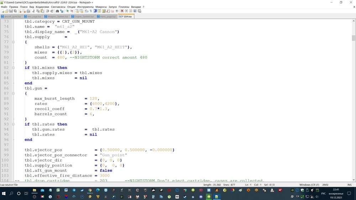The height and width of the screenshot is (200, 356).
Task: Click the value 3000 on line 103
Action: pyautogui.click(x=105, y=176)
